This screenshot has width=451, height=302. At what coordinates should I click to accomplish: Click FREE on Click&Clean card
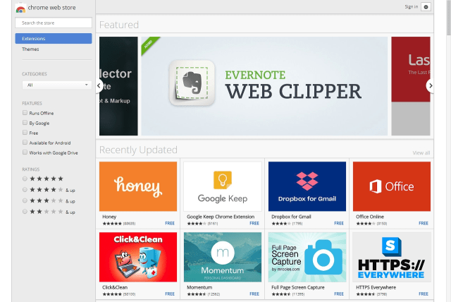coord(170,294)
